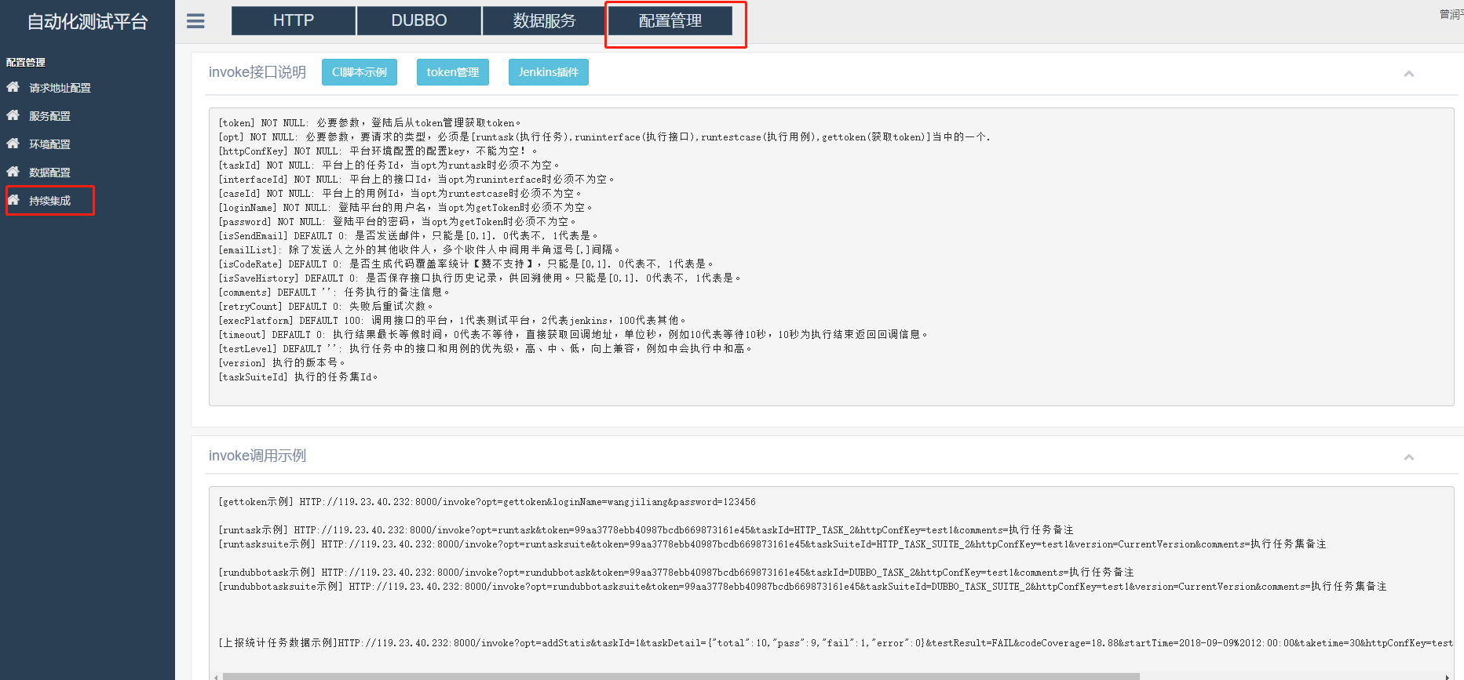Image resolution: width=1464 pixels, height=680 pixels.
Task: Click the Jenkins插件 button
Action: [x=549, y=72]
